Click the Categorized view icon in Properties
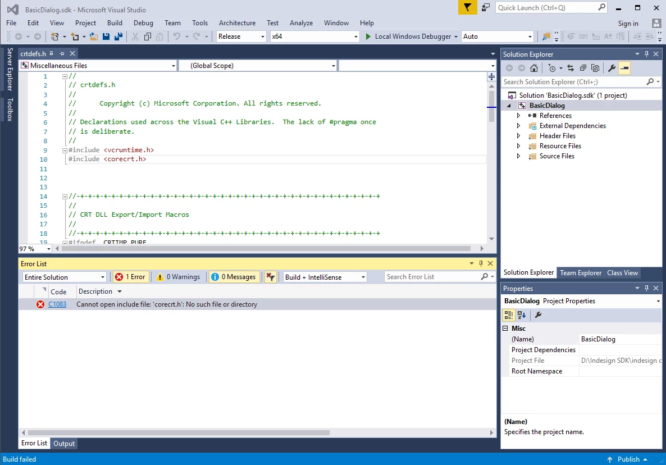This screenshot has height=465, width=666. click(508, 314)
